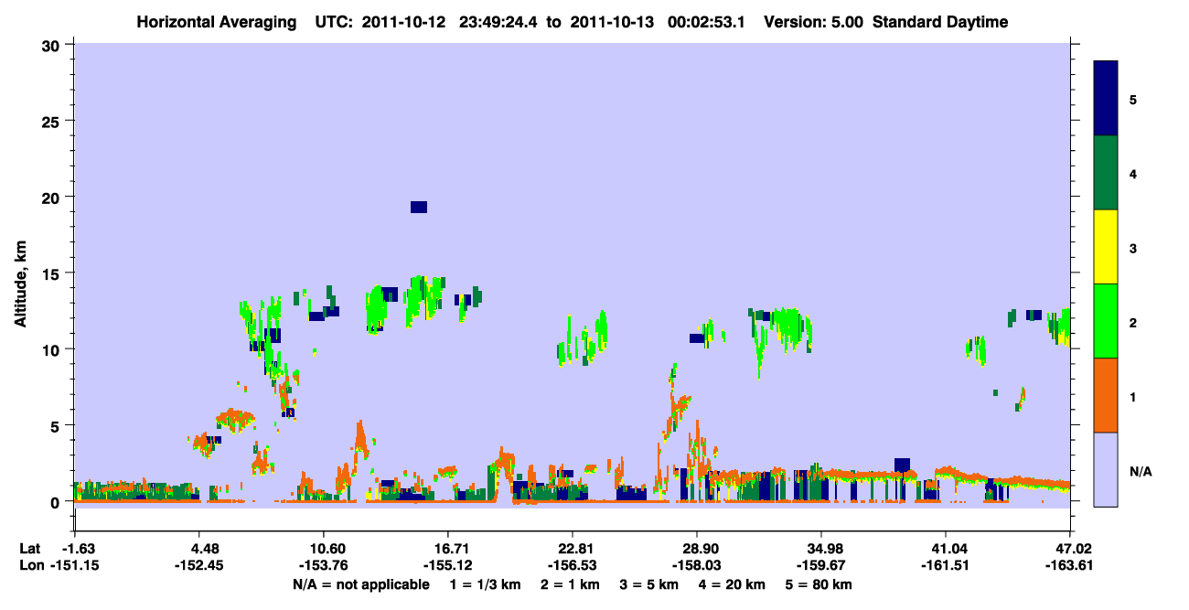This screenshot has height=610, width=1189.
Task: Click the '5 = 80 km' legend text
Action: click(x=820, y=584)
